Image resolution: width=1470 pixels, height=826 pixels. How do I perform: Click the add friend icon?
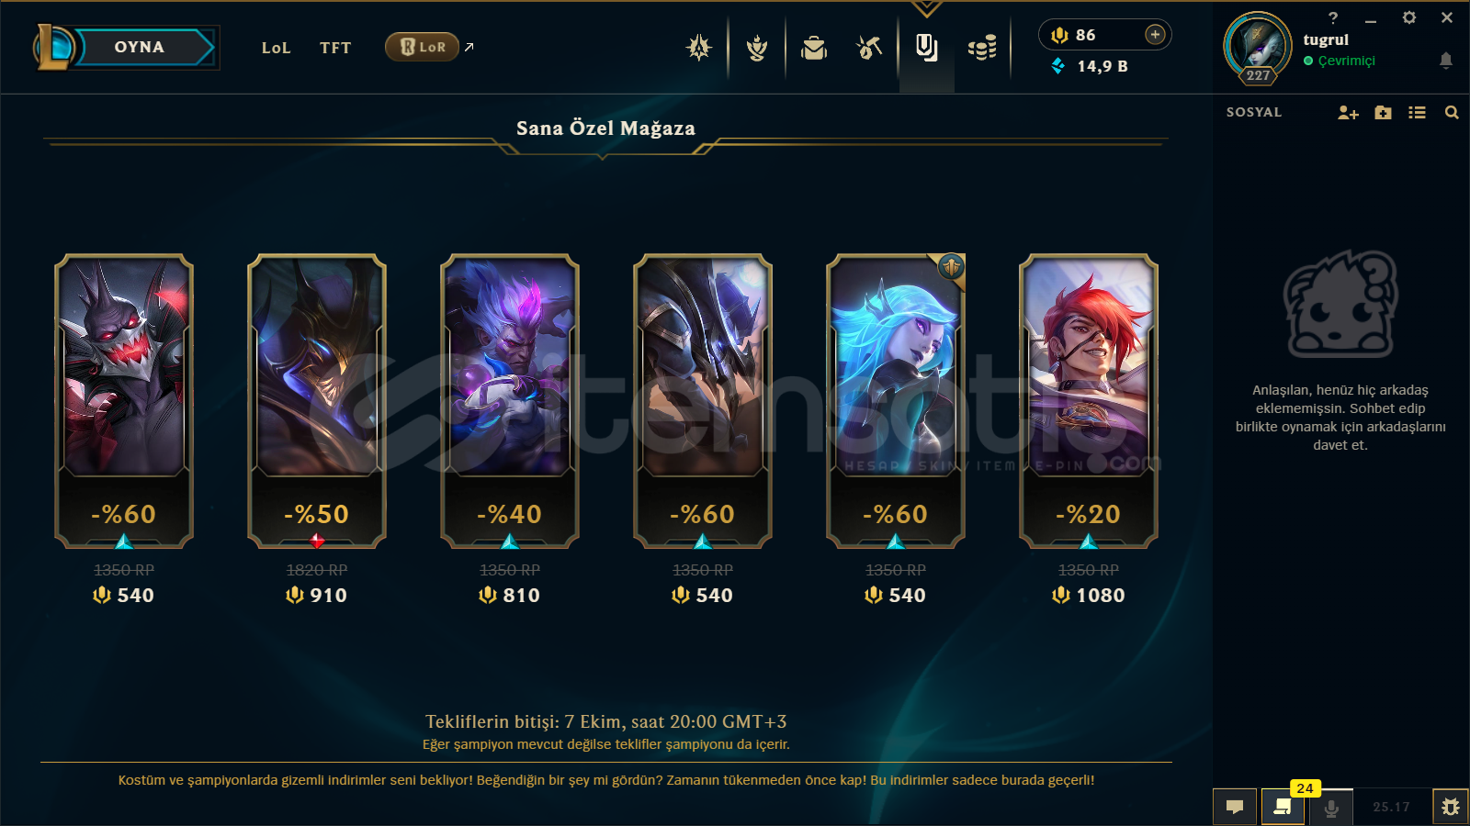1348,113
